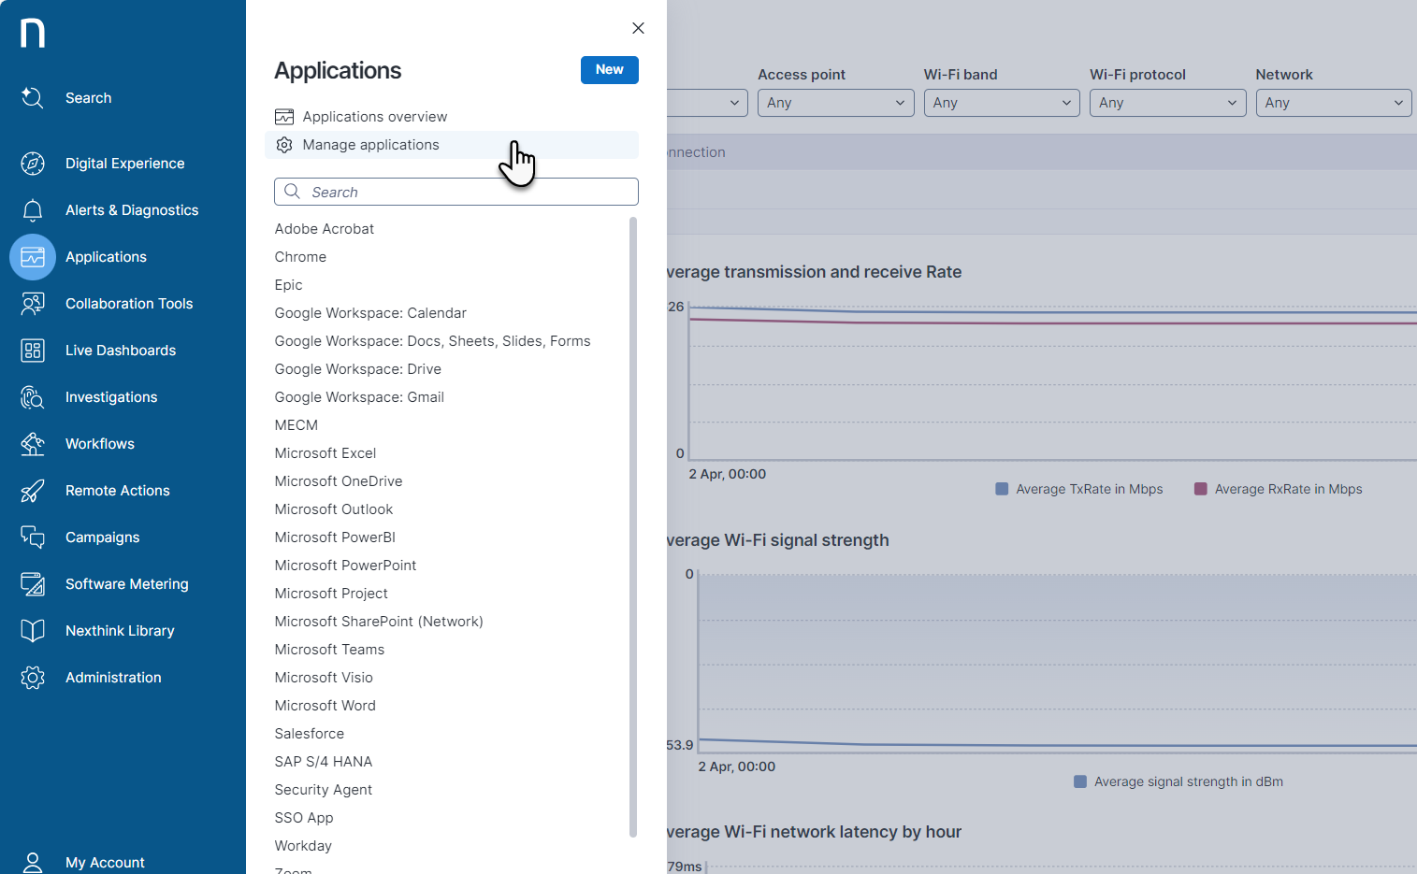Click the Nexthink Library book icon
This screenshot has width=1417, height=874.
33,631
